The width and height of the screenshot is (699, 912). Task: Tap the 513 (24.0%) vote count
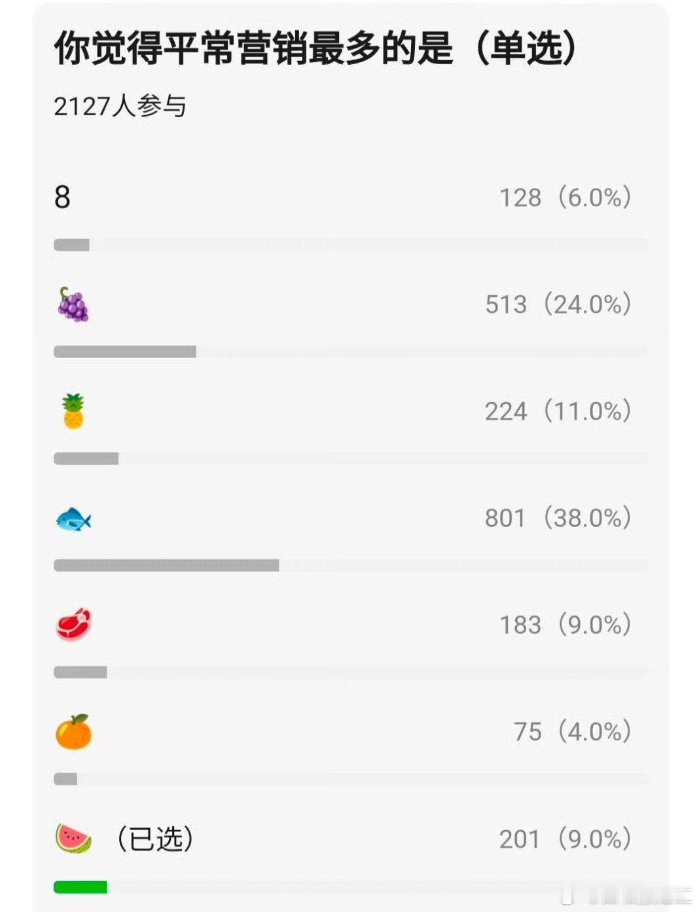tap(558, 304)
